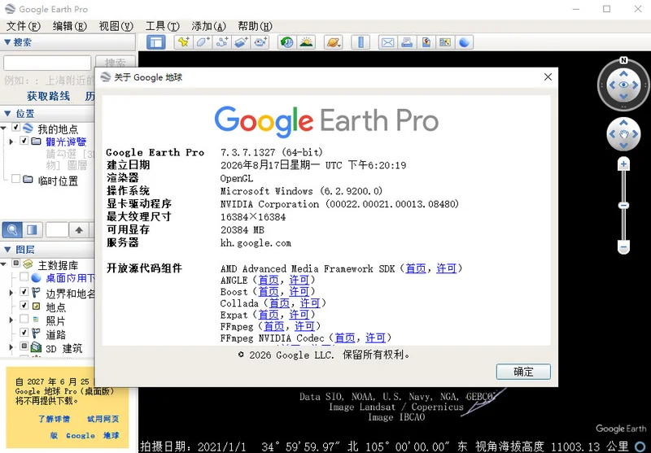Expand the 照片 layer
This screenshot has height=453, width=651.
click(x=11, y=320)
